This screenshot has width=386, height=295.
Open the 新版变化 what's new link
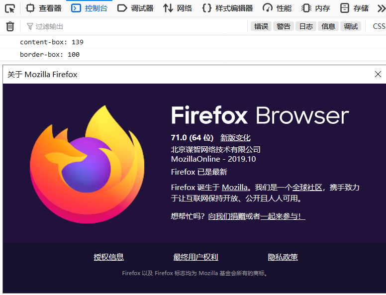coord(235,138)
